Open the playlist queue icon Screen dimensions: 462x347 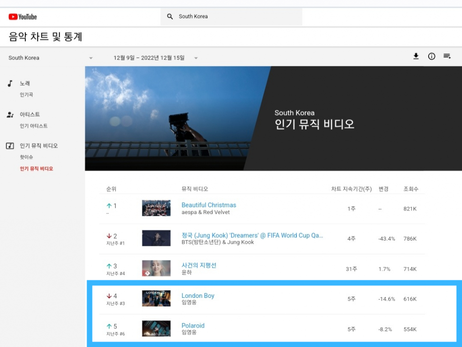point(447,56)
